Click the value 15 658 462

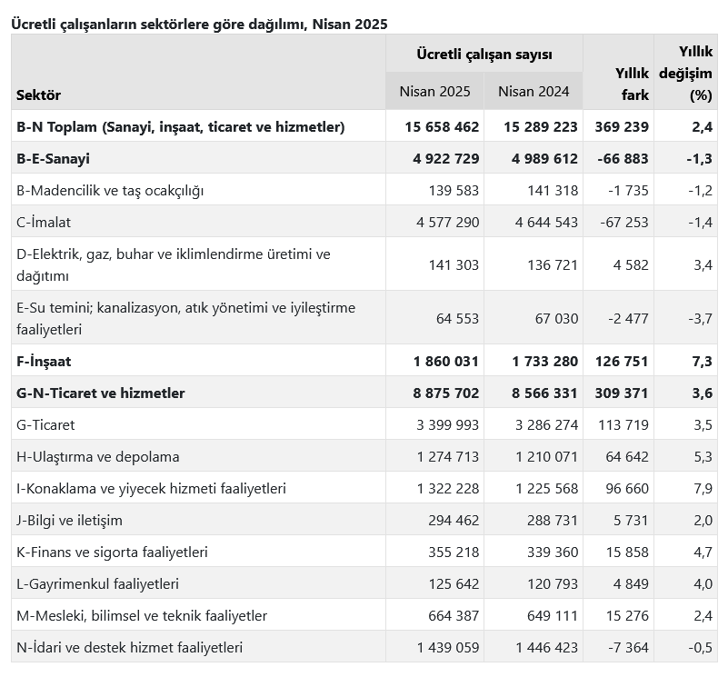[442, 126]
